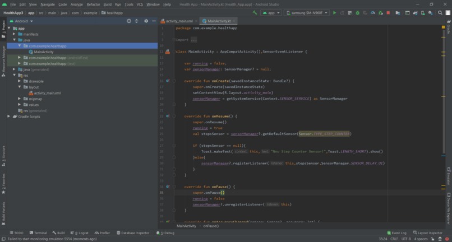Click the healthapp breadcrumb in navigation bar
This screenshot has height=242, width=452.
112,13
